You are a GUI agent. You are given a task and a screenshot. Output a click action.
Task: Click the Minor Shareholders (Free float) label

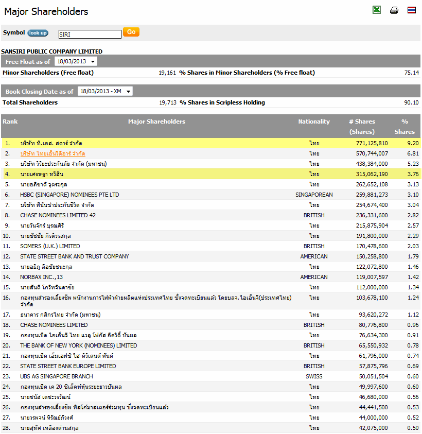48,73
